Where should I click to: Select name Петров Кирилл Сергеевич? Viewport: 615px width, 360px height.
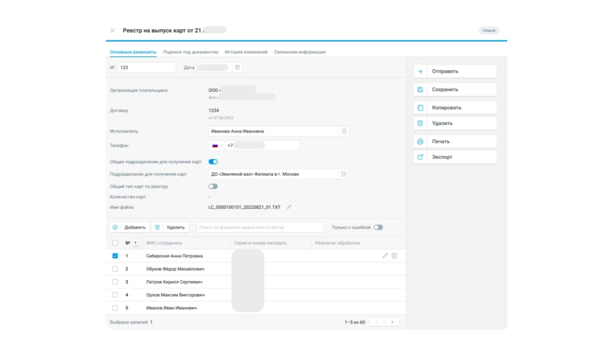[174, 282]
